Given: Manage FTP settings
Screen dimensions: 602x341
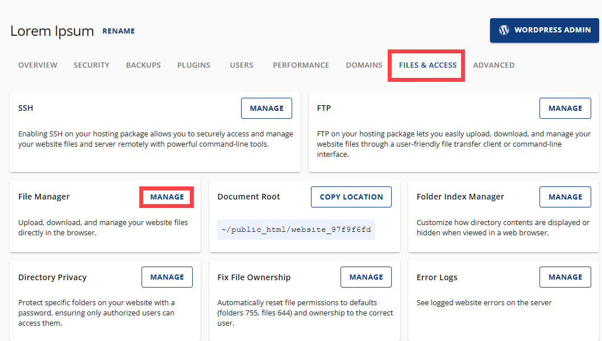Looking at the screenshot, I should coord(564,108).
